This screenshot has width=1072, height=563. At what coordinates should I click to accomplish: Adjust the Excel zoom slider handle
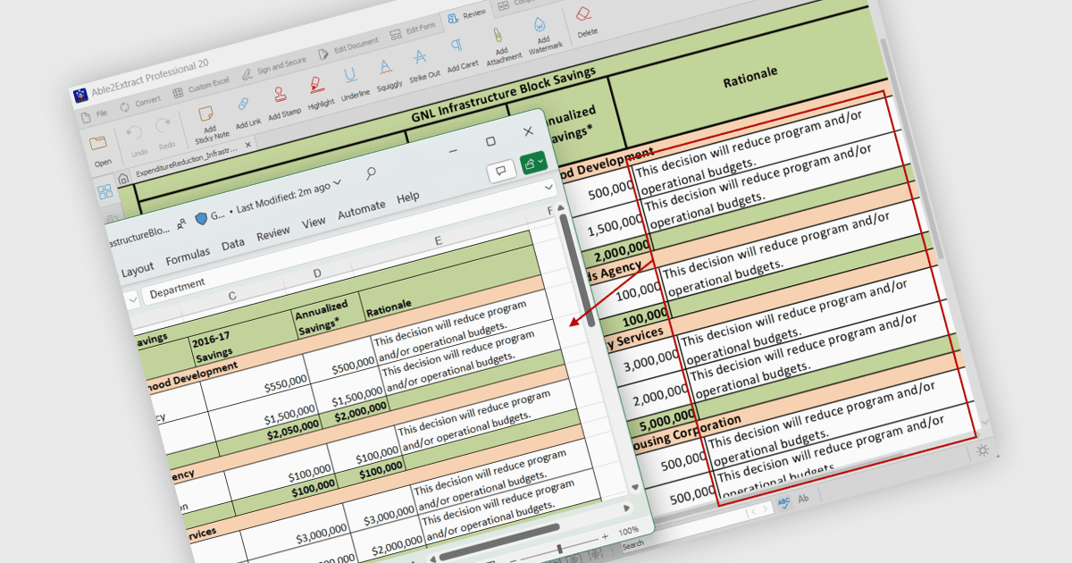coord(560,550)
